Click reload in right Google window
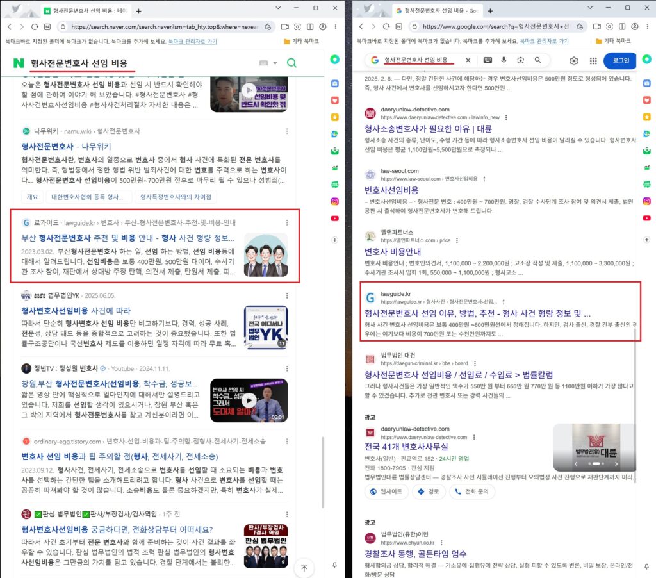The image size is (656, 578). pos(386,26)
